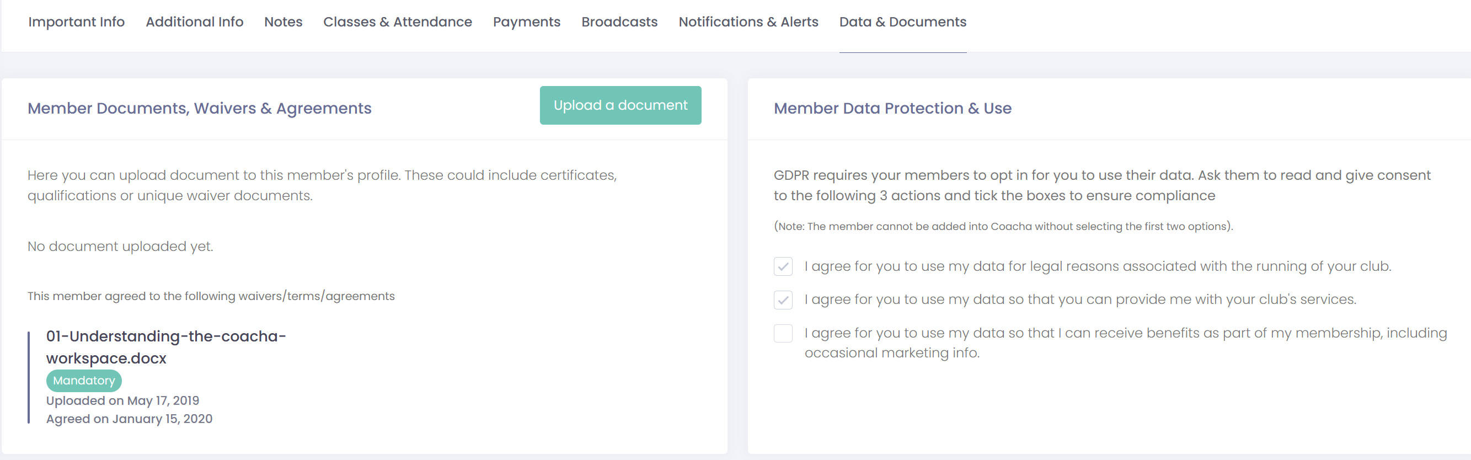The image size is (1471, 460).
Task: Click the 'No document uploaded yet.' message
Action: 120,247
